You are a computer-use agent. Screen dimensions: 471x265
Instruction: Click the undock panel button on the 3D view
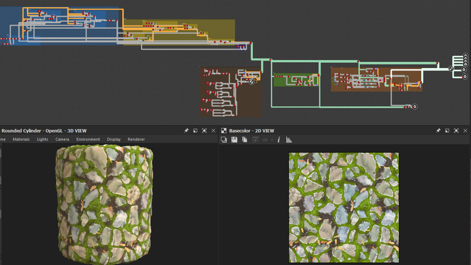click(195, 131)
